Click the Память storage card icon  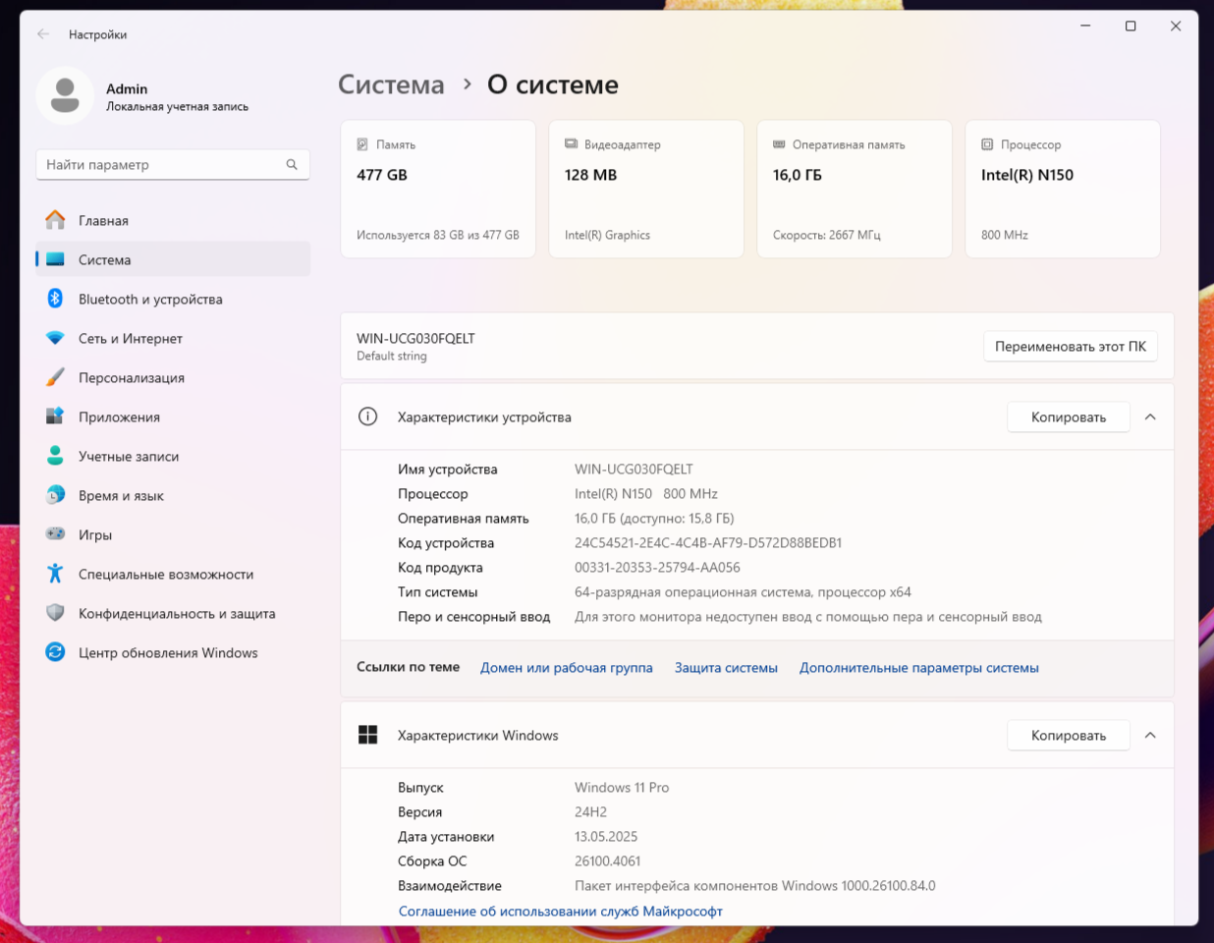(362, 144)
